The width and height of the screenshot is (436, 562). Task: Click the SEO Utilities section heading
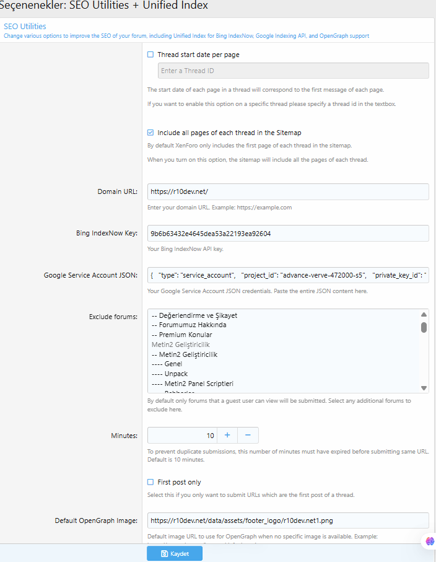point(25,27)
